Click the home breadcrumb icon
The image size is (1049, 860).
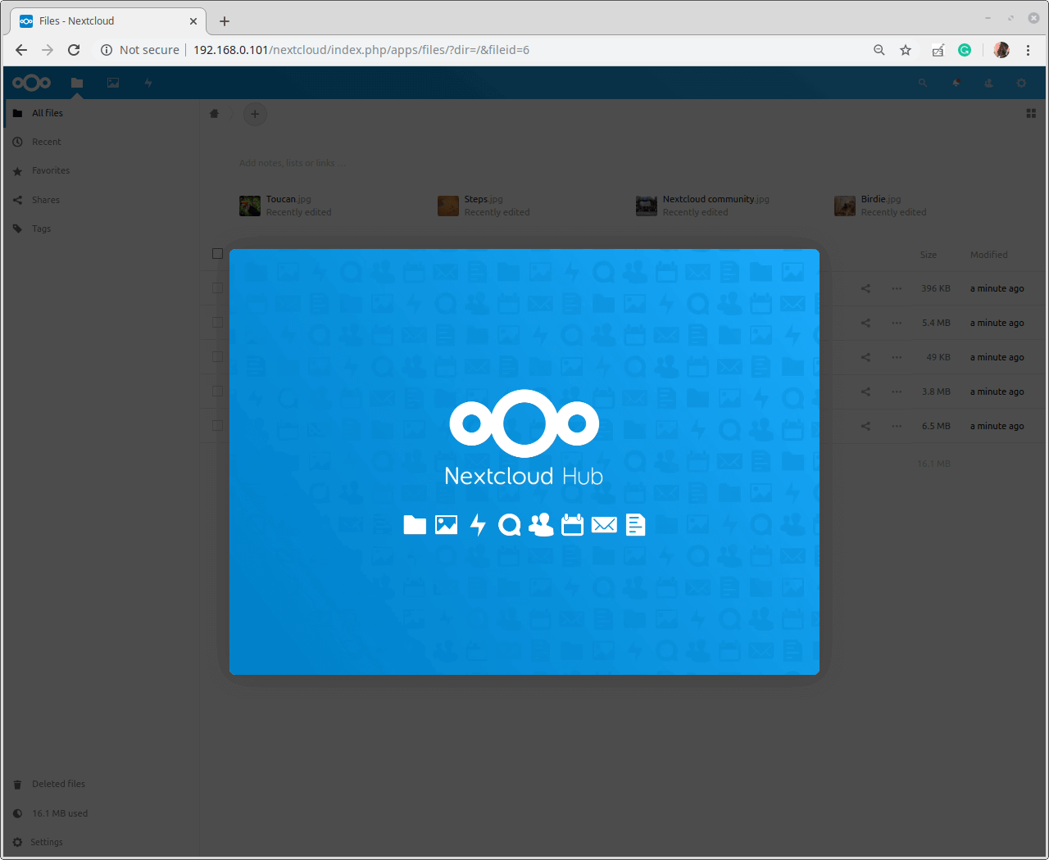[215, 114]
